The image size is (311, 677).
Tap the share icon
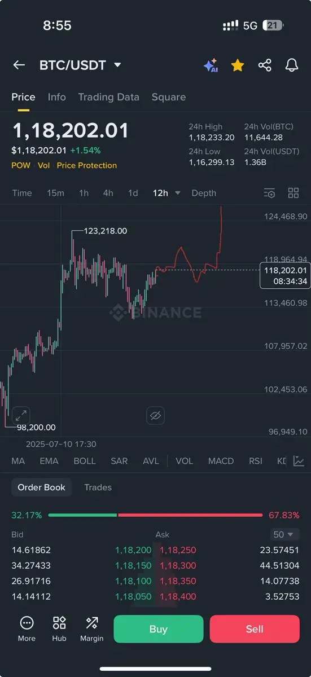pyautogui.click(x=265, y=65)
